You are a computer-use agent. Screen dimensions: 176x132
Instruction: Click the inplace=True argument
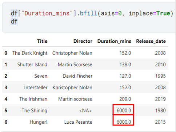tap(149, 13)
